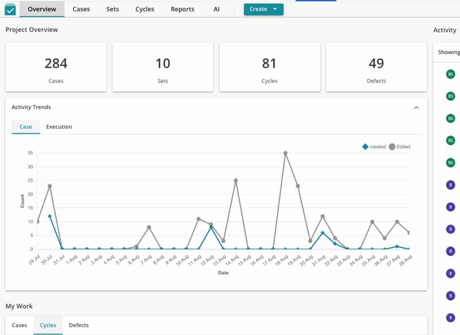Collapse the Activity Trends panel
The height and width of the screenshot is (335, 460).
416,107
